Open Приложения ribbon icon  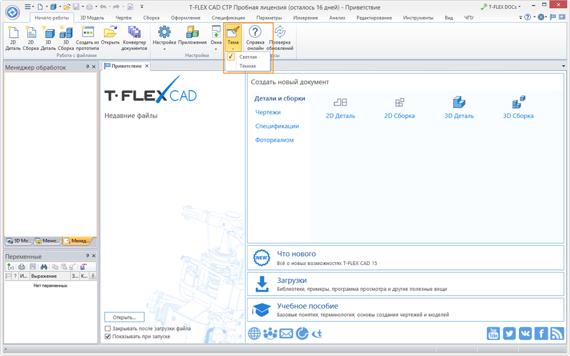(193, 35)
